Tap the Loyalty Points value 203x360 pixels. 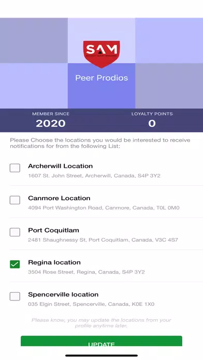pos(152,124)
